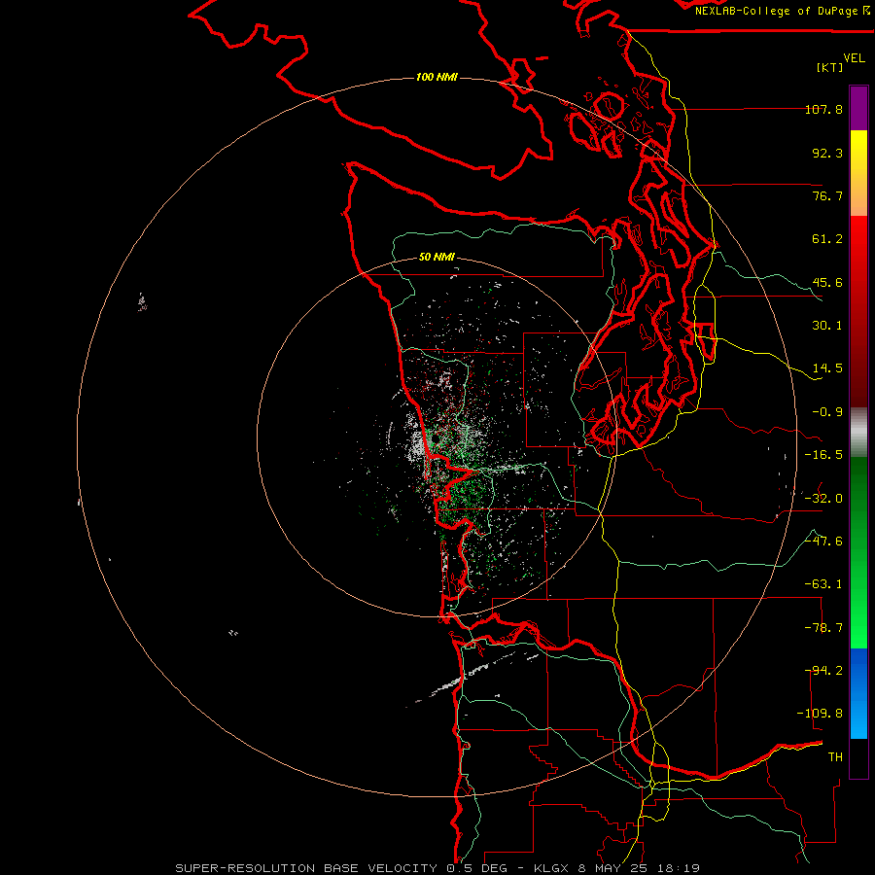The width and height of the screenshot is (875, 875).
Task: Click the 30.1 velocity scale value
Action: pos(827,326)
